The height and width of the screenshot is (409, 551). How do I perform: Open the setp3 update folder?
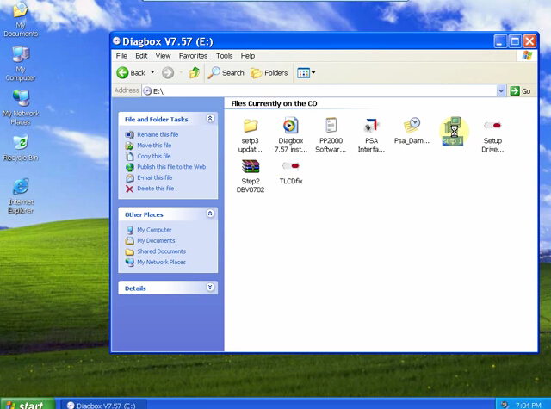pos(251,126)
